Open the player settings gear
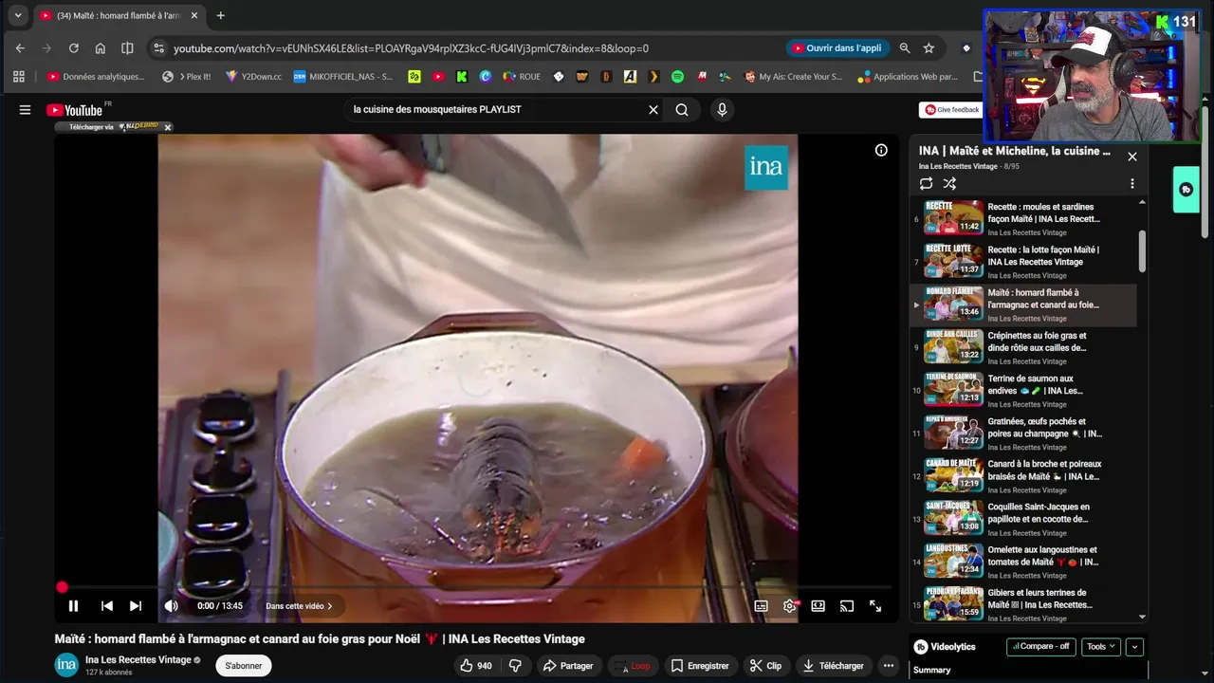Screen dimensions: 1214x683 pos(790,606)
